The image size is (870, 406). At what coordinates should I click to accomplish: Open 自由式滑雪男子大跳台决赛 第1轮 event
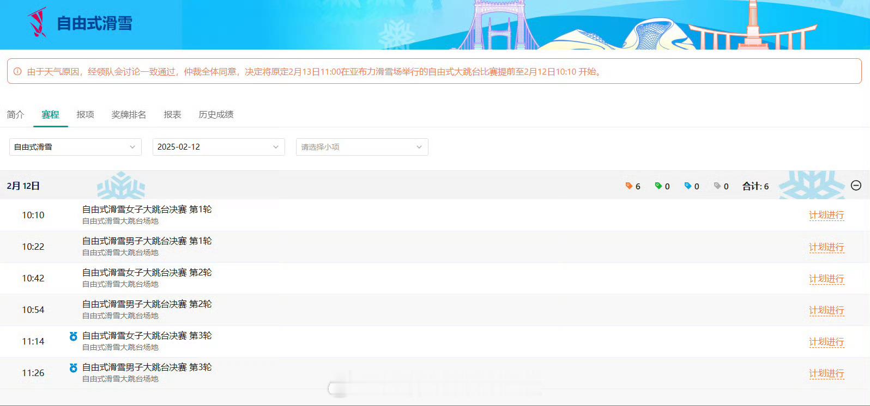click(147, 241)
